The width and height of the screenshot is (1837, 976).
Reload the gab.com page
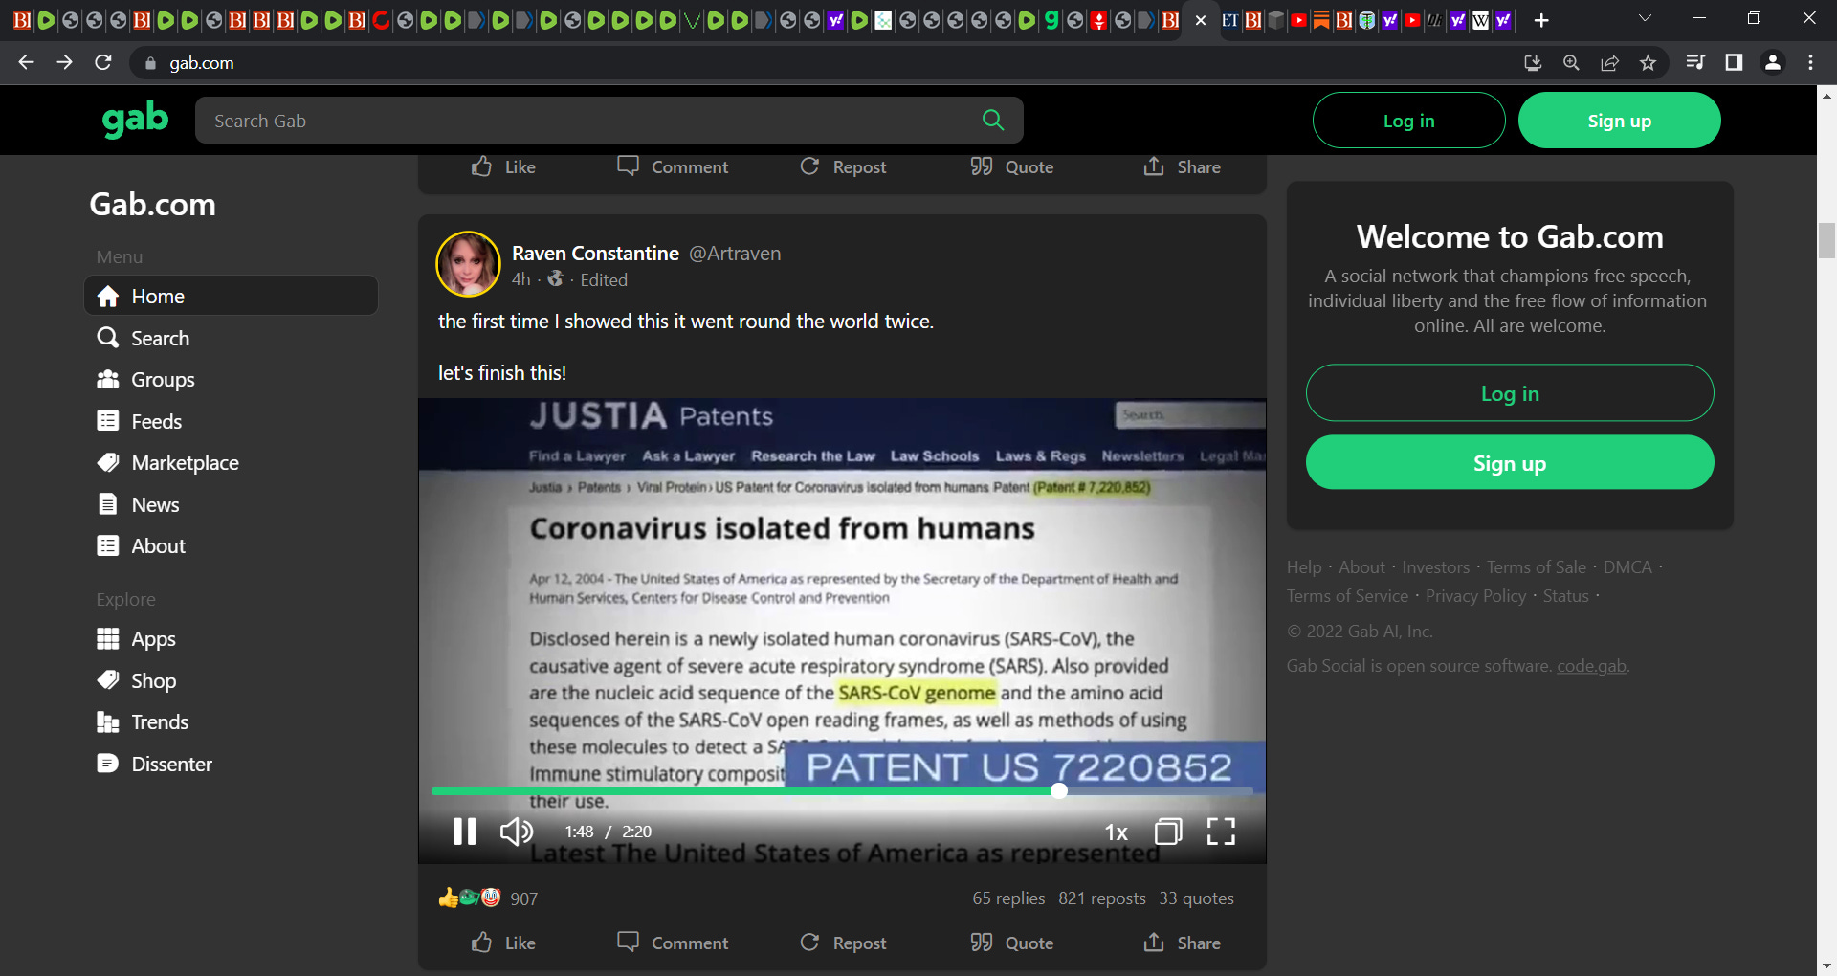tap(103, 62)
